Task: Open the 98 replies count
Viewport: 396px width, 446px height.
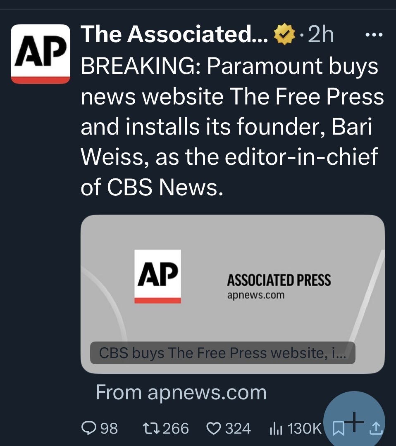Action: pyautogui.click(x=109, y=428)
